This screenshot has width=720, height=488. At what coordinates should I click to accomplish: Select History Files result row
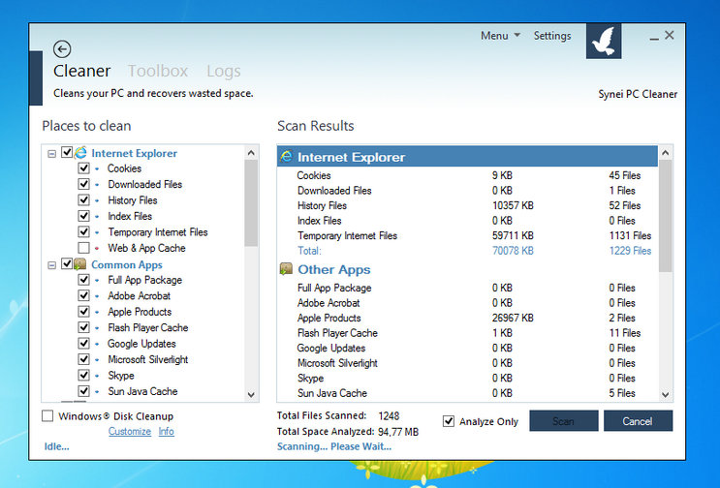pos(467,205)
